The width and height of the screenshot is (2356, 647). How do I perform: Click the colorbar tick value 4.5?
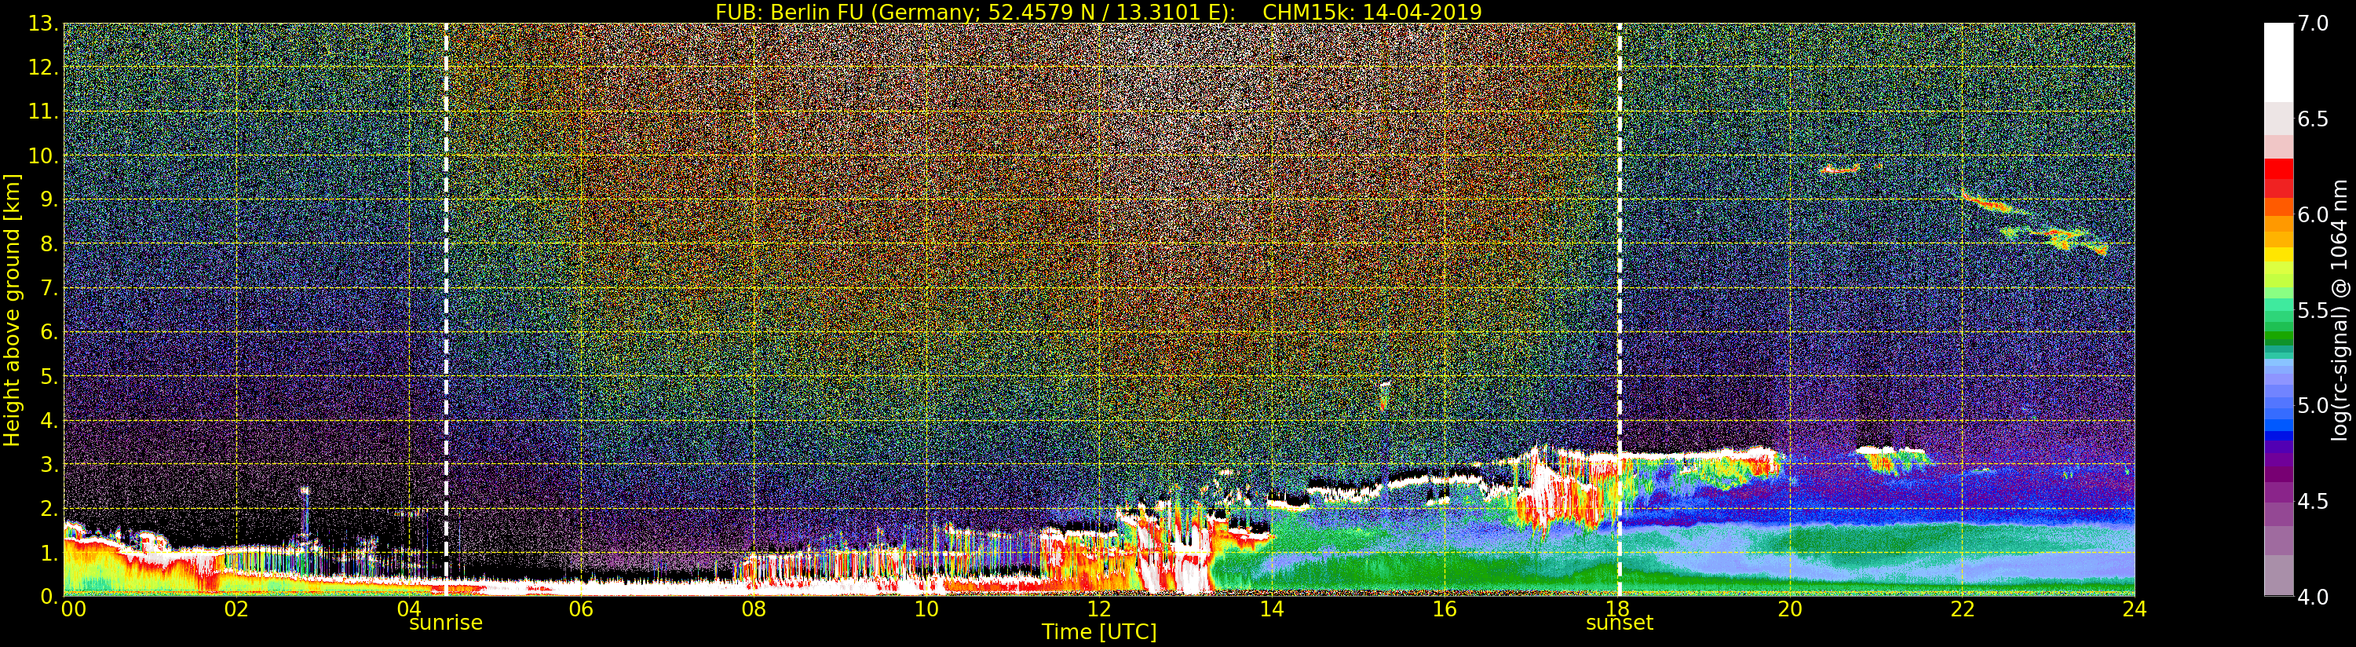pos(2313,502)
